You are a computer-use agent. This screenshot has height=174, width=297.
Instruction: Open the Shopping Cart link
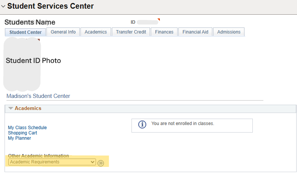[22, 133]
